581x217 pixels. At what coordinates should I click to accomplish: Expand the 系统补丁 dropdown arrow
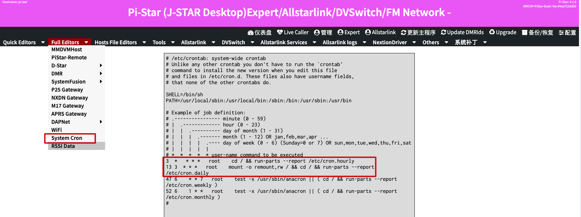[x=485, y=42]
